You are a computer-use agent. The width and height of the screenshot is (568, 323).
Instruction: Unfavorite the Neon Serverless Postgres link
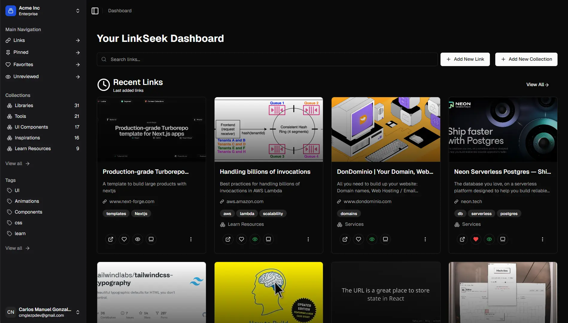click(476, 239)
